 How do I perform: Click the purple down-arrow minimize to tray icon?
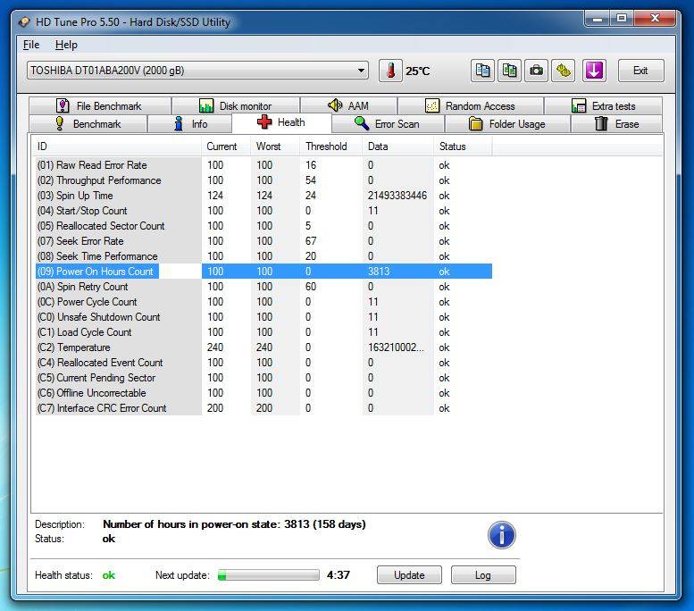click(x=594, y=71)
